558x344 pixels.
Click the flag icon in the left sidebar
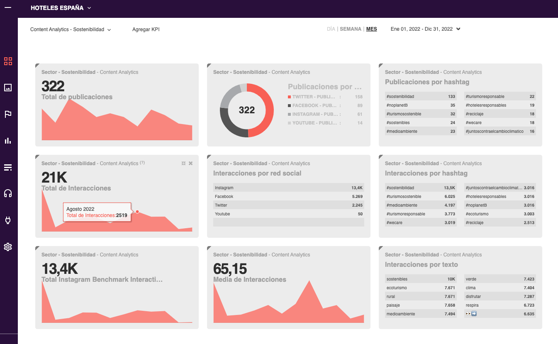(8, 114)
